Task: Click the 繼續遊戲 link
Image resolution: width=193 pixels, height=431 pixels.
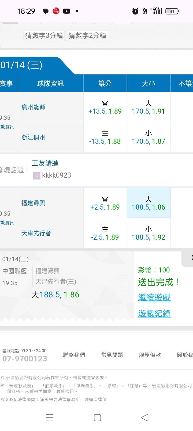Action: click(154, 297)
